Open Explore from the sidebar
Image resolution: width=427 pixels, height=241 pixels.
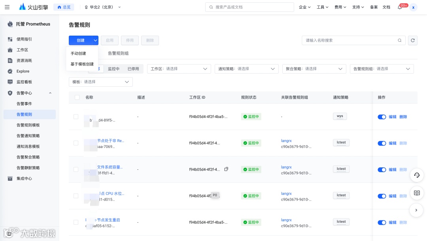click(23, 71)
